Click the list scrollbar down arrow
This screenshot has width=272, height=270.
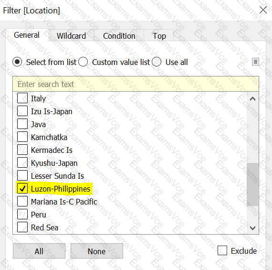click(x=252, y=228)
